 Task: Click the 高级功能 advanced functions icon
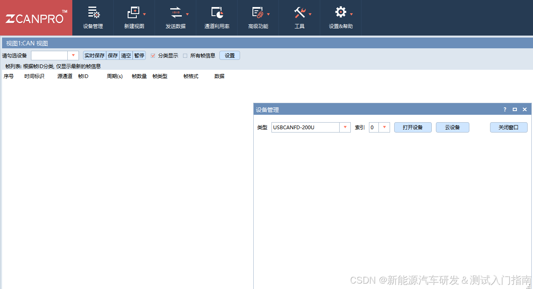point(258,13)
